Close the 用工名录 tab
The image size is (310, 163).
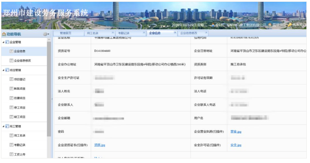tap(113, 33)
